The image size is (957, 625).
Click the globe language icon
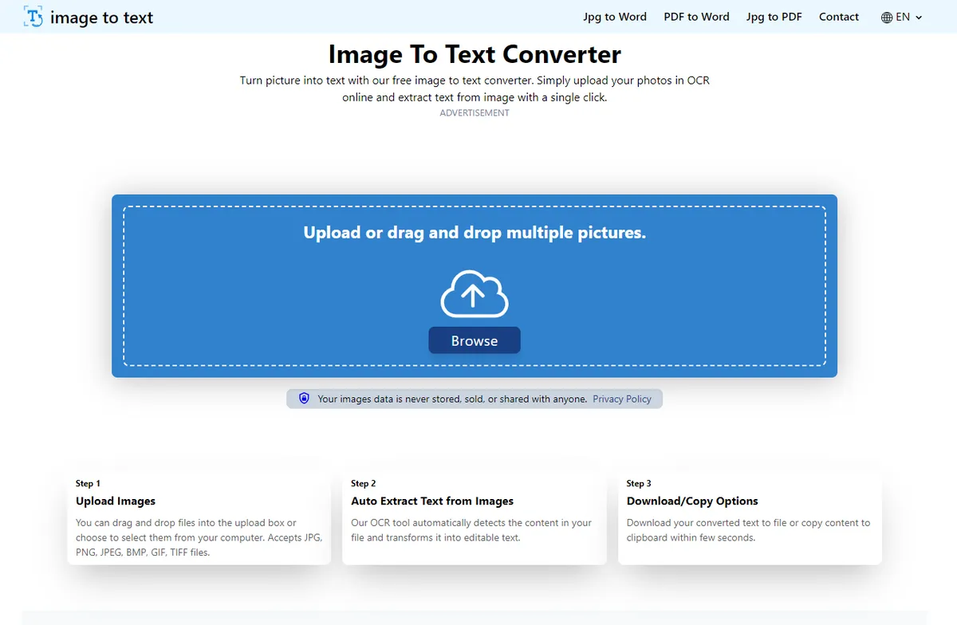[x=887, y=16]
